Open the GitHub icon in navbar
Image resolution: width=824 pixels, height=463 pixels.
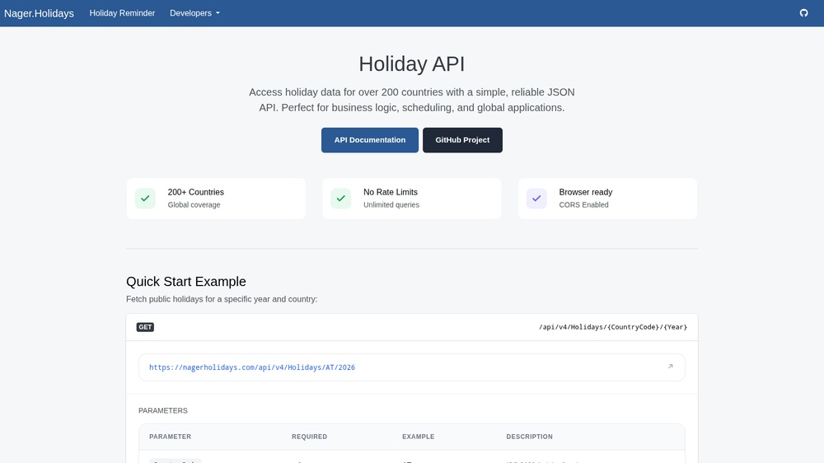click(803, 13)
